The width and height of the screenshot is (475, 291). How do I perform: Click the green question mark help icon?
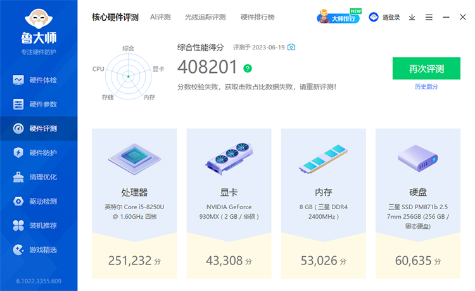(x=248, y=68)
